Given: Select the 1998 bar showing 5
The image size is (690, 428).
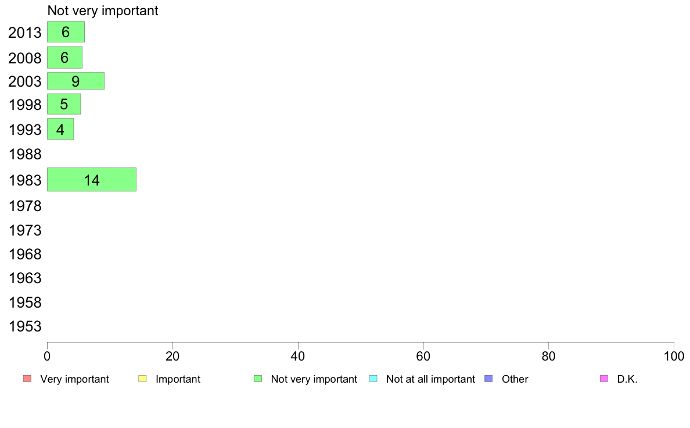Looking at the screenshot, I should [64, 104].
